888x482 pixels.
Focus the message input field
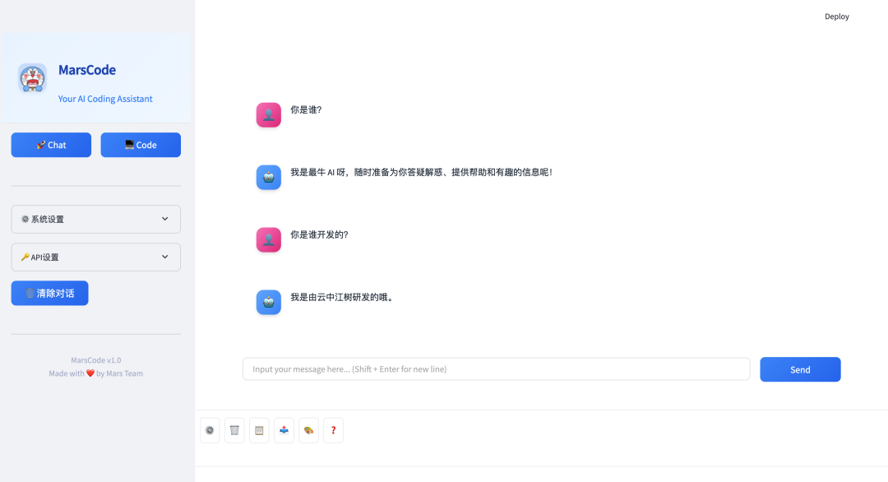point(496,369)
